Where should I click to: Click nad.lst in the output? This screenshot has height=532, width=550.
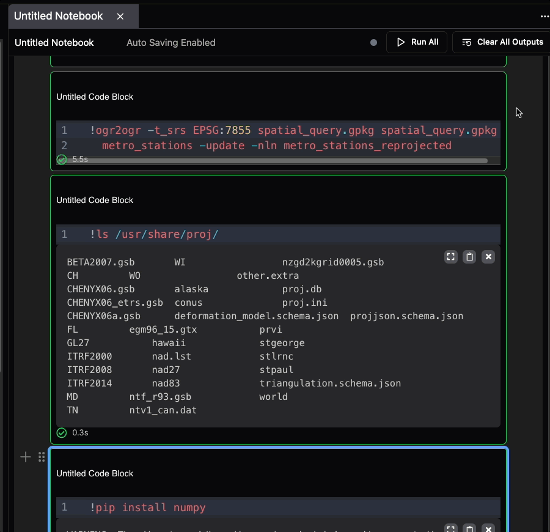(172, 356)
